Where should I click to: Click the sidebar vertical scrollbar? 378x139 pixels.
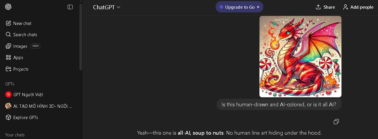[81, 38]
